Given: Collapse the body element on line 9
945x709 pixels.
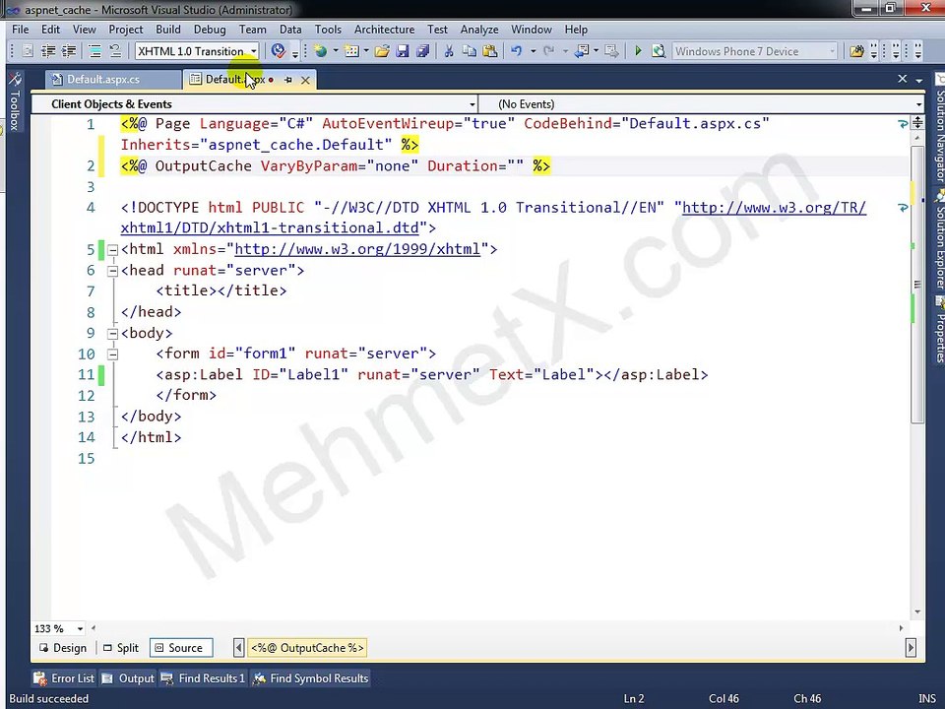Looking at the screenshot, I should [112, 334].
